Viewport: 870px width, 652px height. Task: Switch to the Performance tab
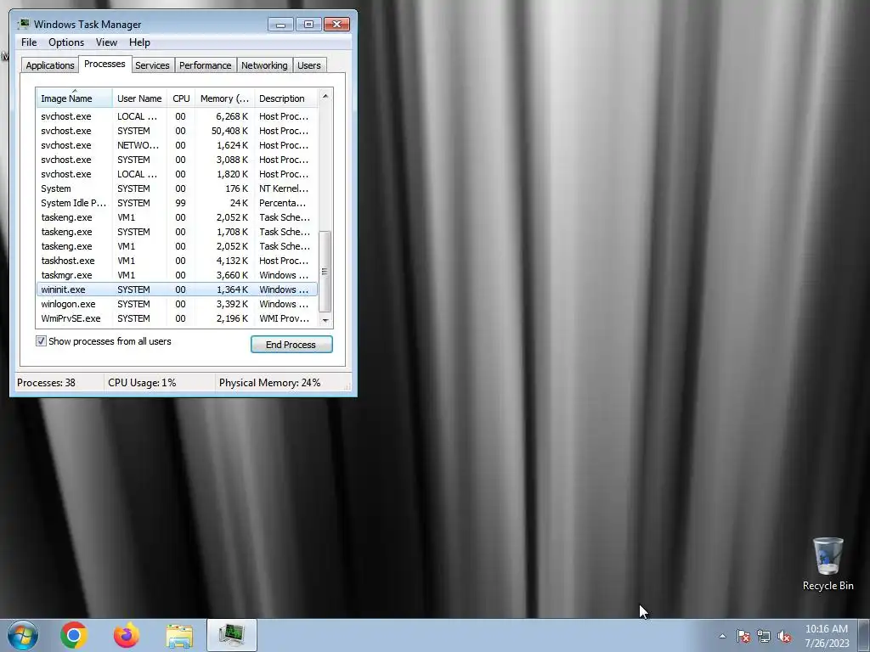[206, 65]
